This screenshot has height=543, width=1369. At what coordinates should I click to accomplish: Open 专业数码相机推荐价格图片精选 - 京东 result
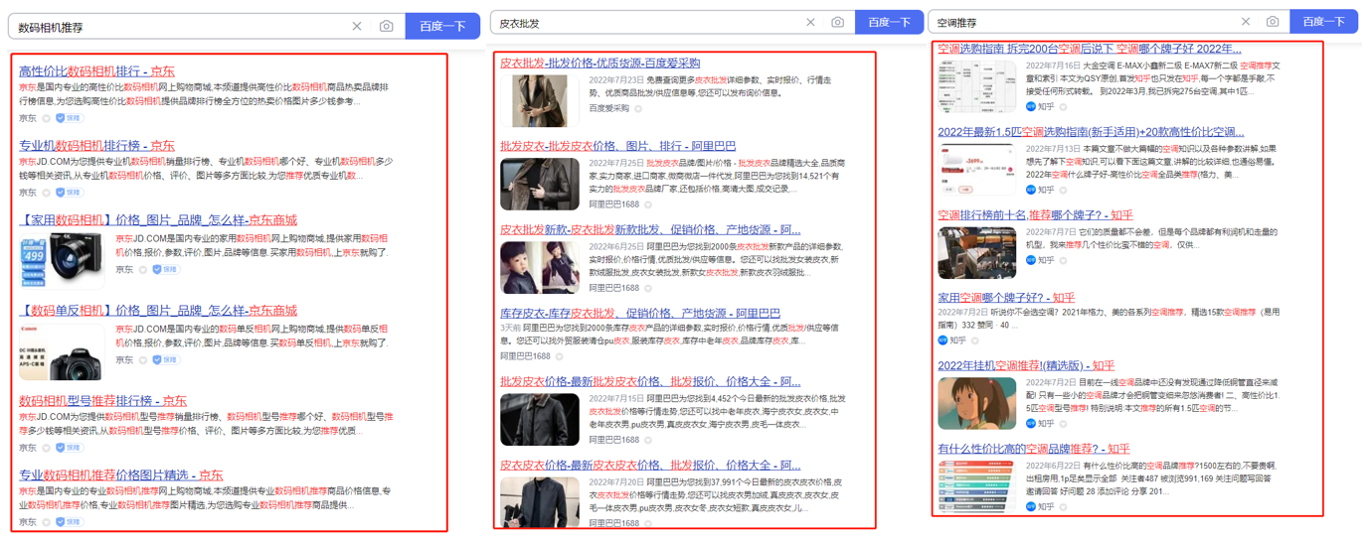(x=121, y=475)
